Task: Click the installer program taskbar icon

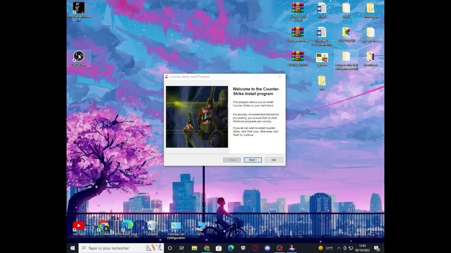Action: [x=292, y=248]
